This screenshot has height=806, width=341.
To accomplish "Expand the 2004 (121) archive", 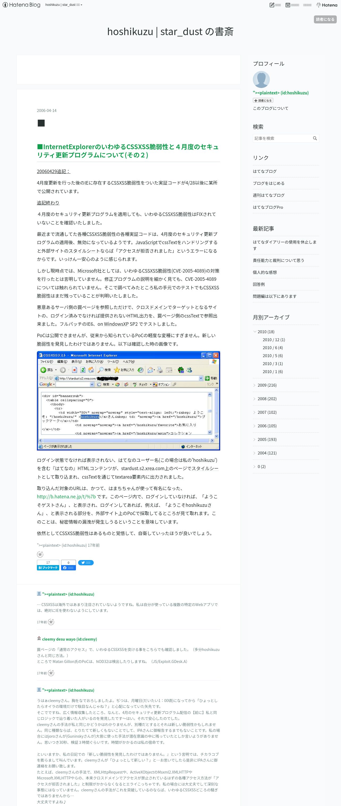I will click(254, 453).
